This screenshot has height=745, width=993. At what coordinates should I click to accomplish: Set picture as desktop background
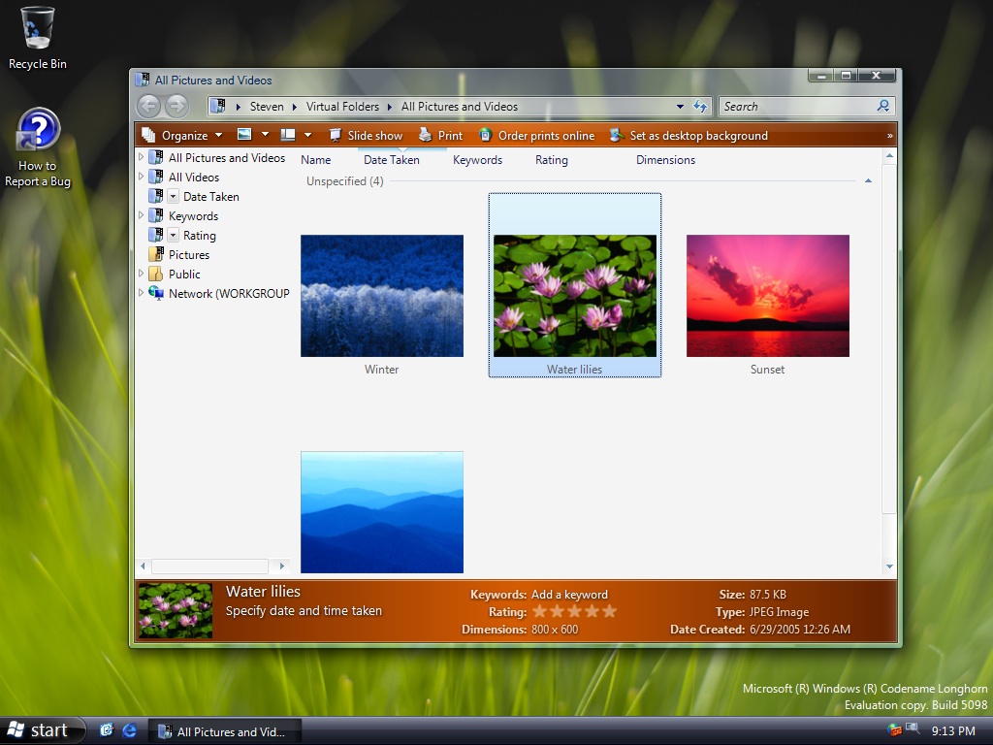689,136
